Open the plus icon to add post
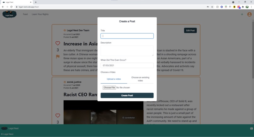Screen dimensions: 254x137 tap(242, 14)
